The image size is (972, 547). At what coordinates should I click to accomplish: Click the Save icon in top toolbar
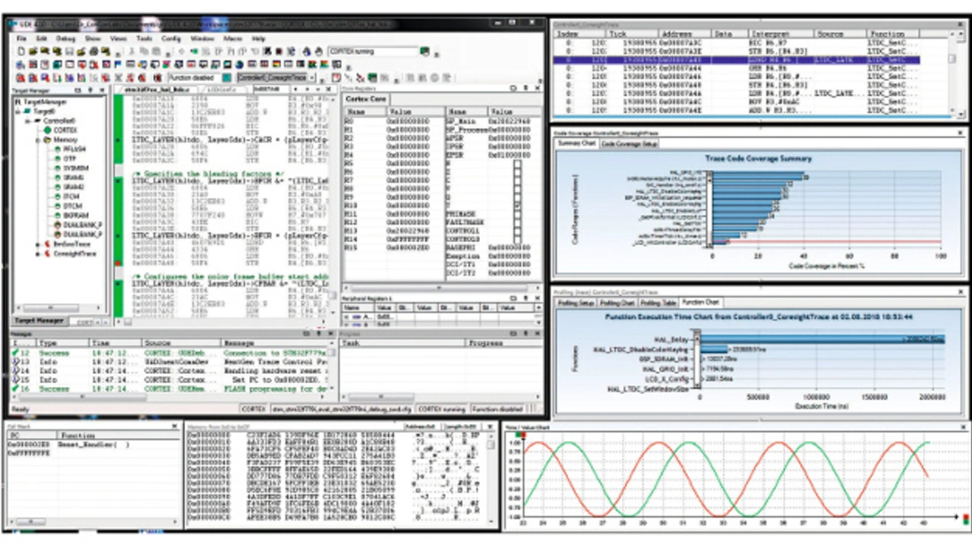click(x=69, y=51)
